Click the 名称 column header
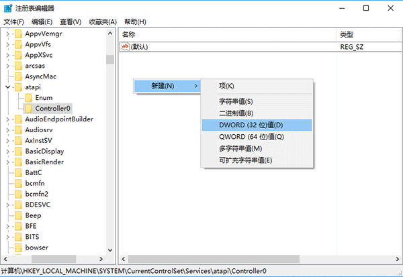This screenshot has height=277, width=403. coord(129,34)
